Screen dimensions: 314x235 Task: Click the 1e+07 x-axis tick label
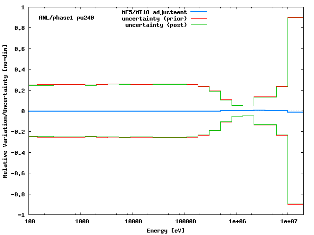288,221
